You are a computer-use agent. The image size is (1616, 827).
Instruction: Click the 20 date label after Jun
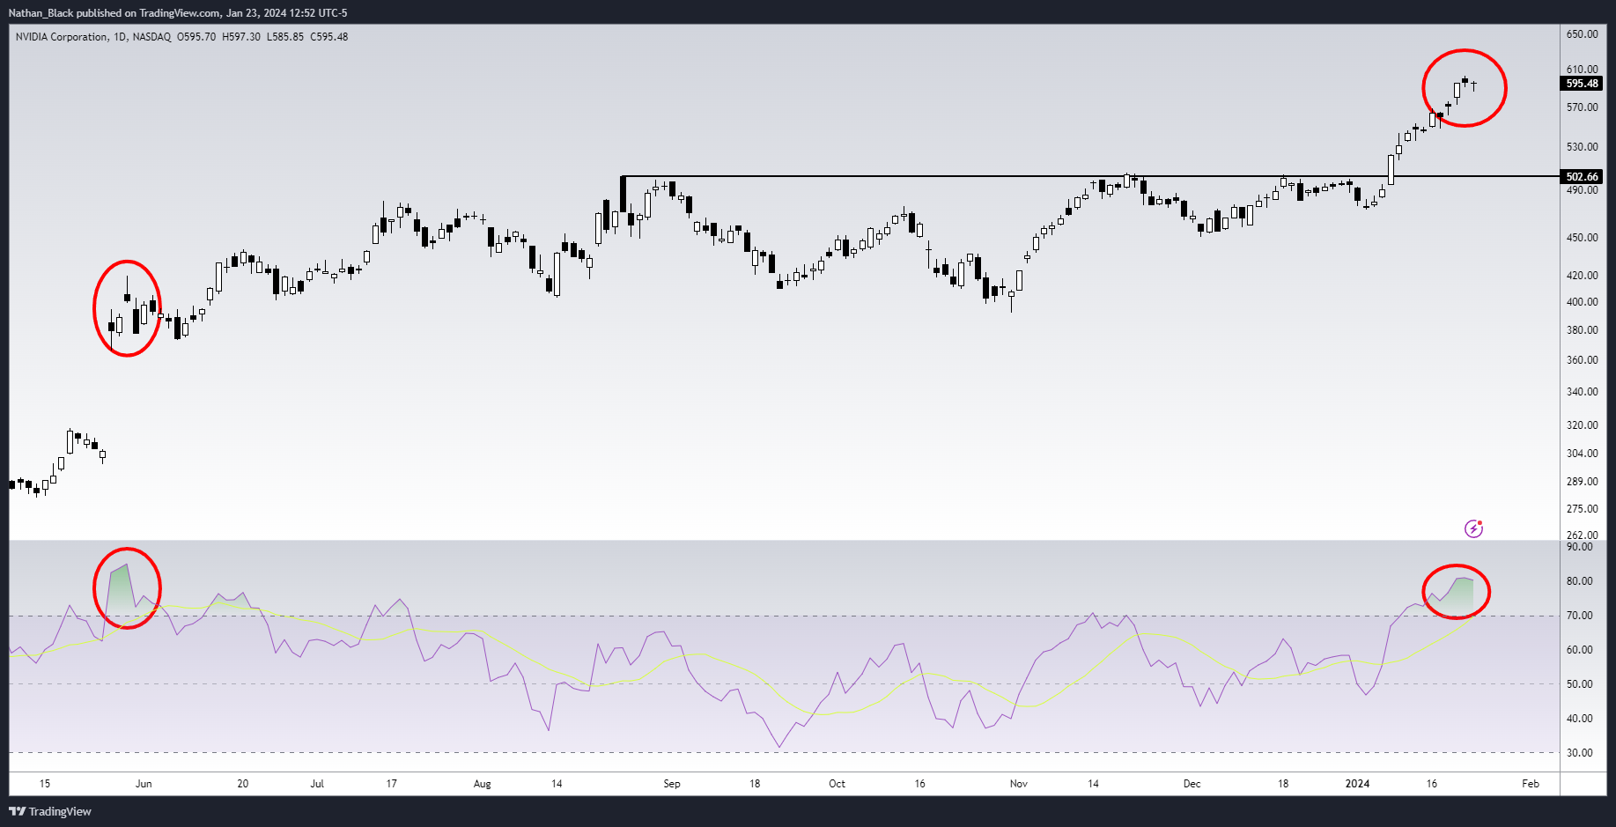[x=243, y=784]
